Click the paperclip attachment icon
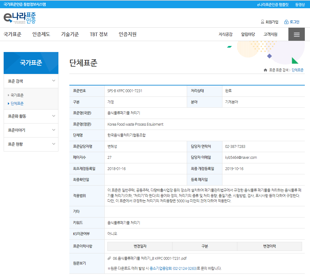The width and height of the screenshot is (310, 275). [110, 258]
